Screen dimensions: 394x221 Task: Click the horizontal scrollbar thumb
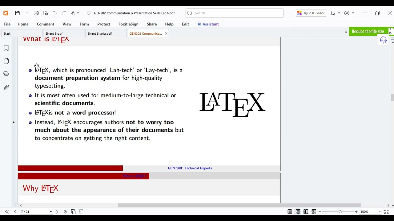pos(239,205)
